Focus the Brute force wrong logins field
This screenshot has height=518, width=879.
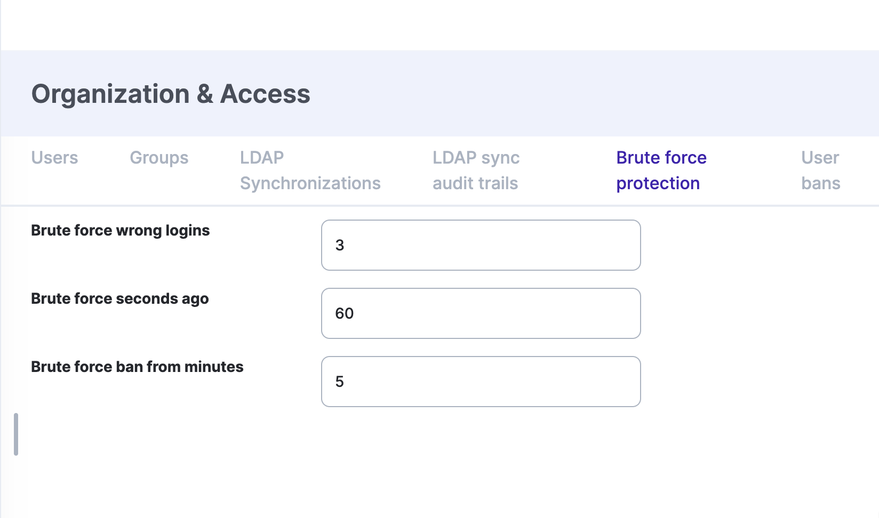(x=481, y=245)
